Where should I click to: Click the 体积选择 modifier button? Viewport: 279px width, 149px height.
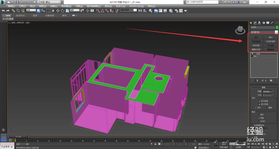click(x=256, y=45)
